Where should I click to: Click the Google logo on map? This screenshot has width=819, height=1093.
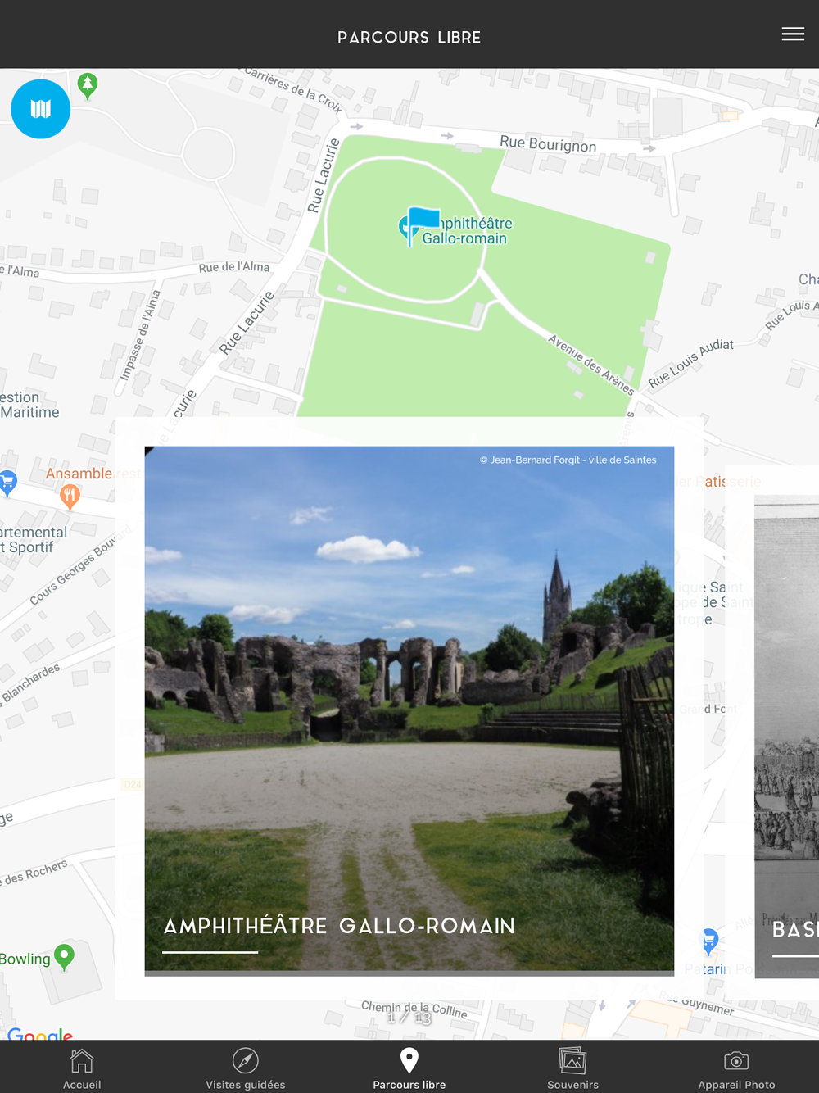(39, 1034)
